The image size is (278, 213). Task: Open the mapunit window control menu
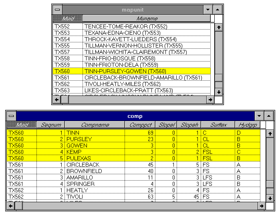pos(58,9)
